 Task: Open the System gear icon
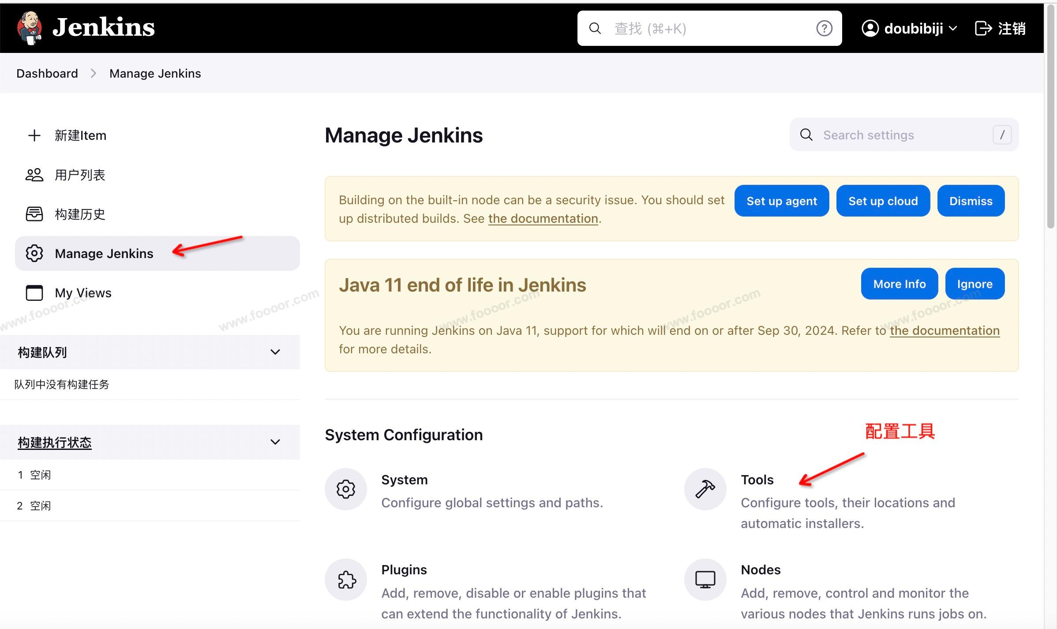pyautogui.click(x=346, y=489)
